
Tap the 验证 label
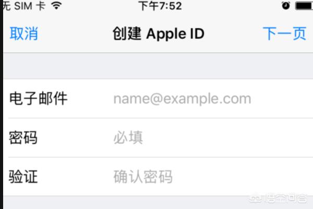coord(23,177)
